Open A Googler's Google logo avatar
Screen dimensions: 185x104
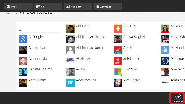click(23, 39)
